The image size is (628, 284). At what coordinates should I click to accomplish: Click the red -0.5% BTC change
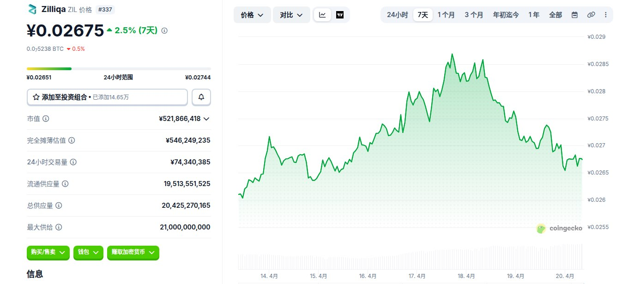point(76,48)
